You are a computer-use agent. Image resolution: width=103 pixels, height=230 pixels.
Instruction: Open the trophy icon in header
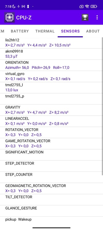85,17
